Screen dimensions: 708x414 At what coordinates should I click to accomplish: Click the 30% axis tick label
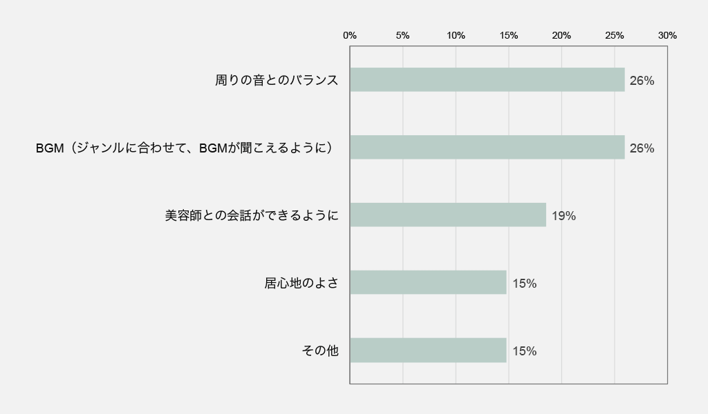pos(667,35)
